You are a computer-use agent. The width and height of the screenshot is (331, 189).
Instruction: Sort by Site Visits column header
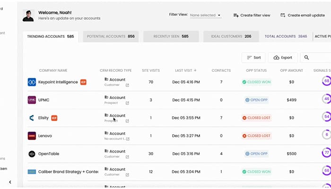click(x=151, y=70)
